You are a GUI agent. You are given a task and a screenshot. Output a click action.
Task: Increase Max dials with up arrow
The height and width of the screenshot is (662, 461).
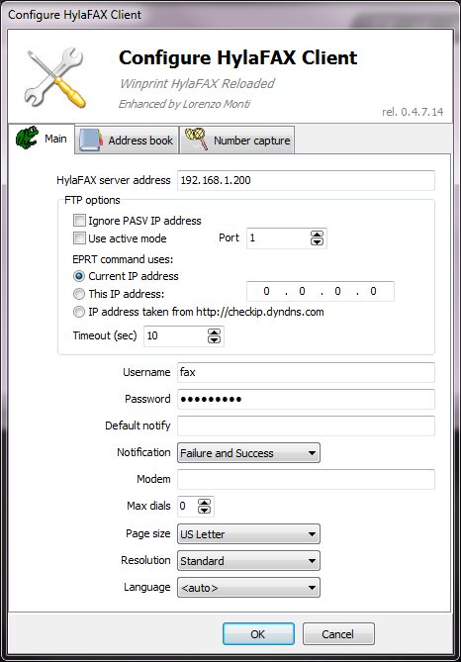click(x=205, y=503)
